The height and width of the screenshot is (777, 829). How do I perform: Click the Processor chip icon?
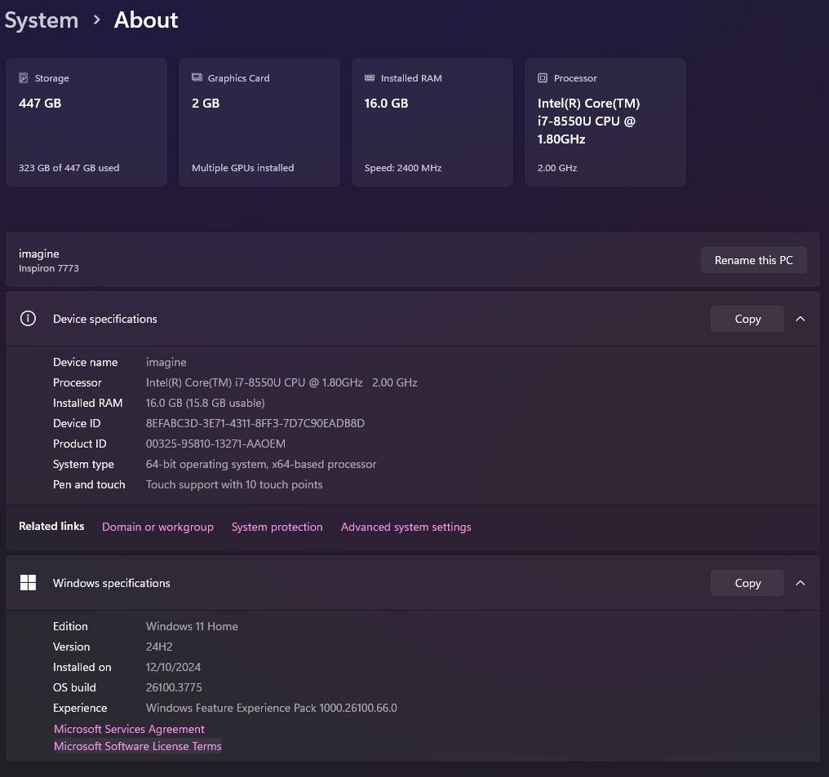[543, 78]
